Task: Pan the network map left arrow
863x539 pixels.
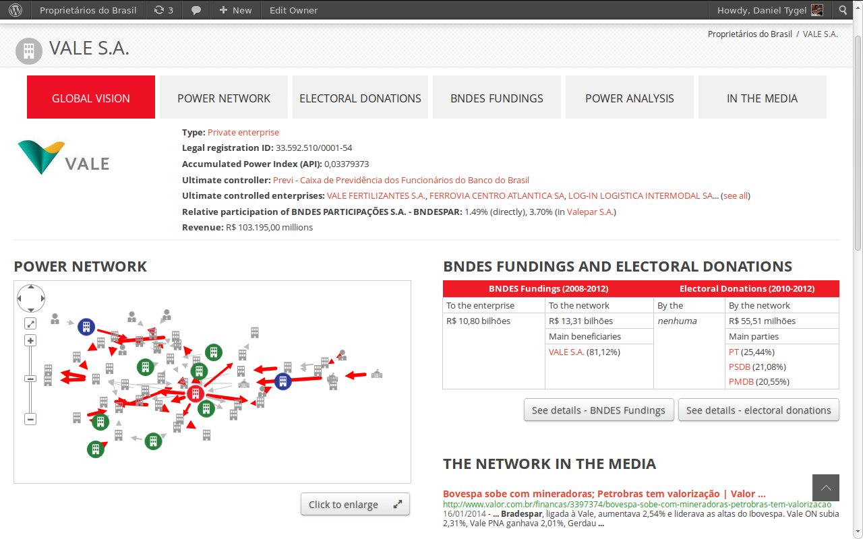Action: (x=20, y=298)
